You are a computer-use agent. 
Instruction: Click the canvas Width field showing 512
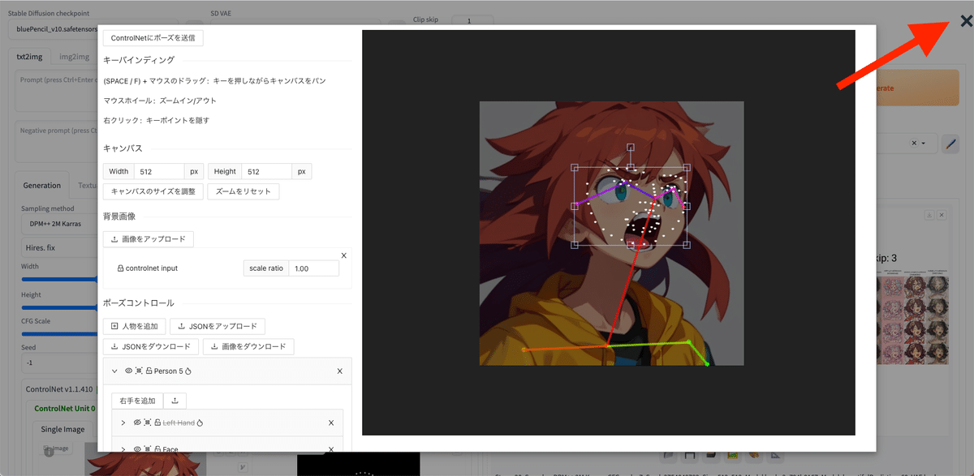(x=159, y=171)
